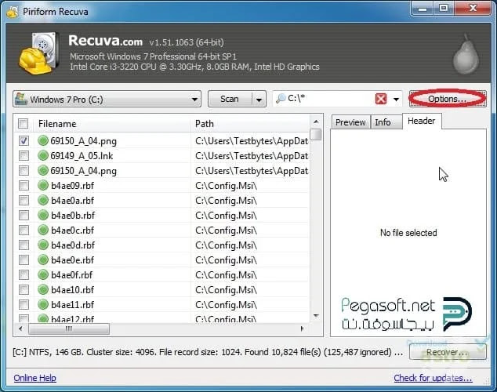Start a scan with the Scan button
497x392 pixels.
click(x=230, y=100)
